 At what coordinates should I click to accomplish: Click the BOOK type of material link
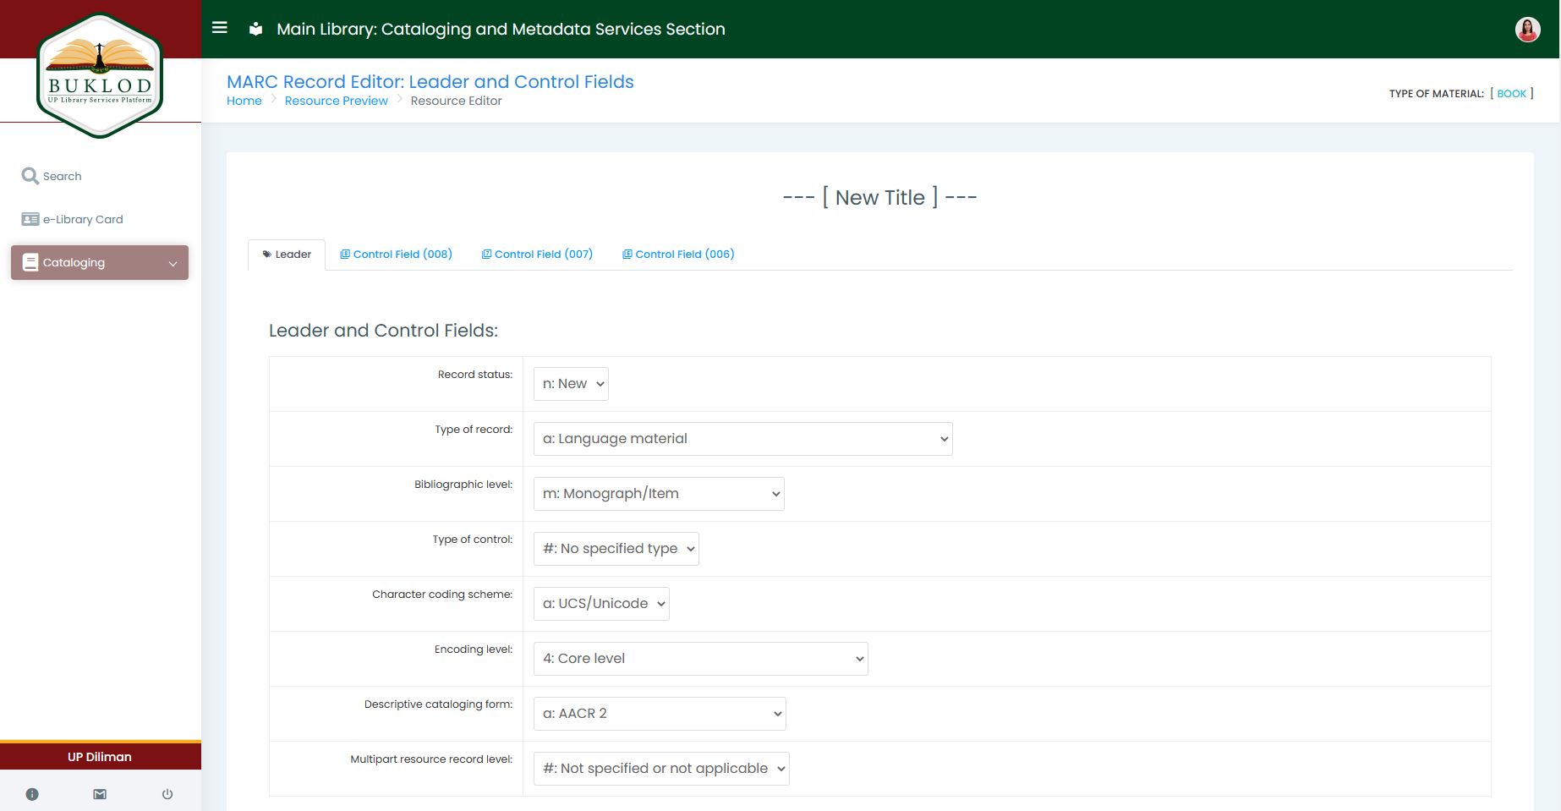click(x=1511, y=93)
